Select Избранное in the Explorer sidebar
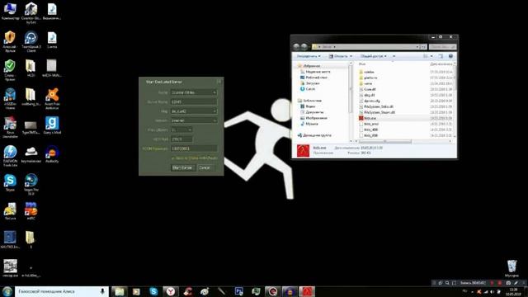 [x=312, y=66]
